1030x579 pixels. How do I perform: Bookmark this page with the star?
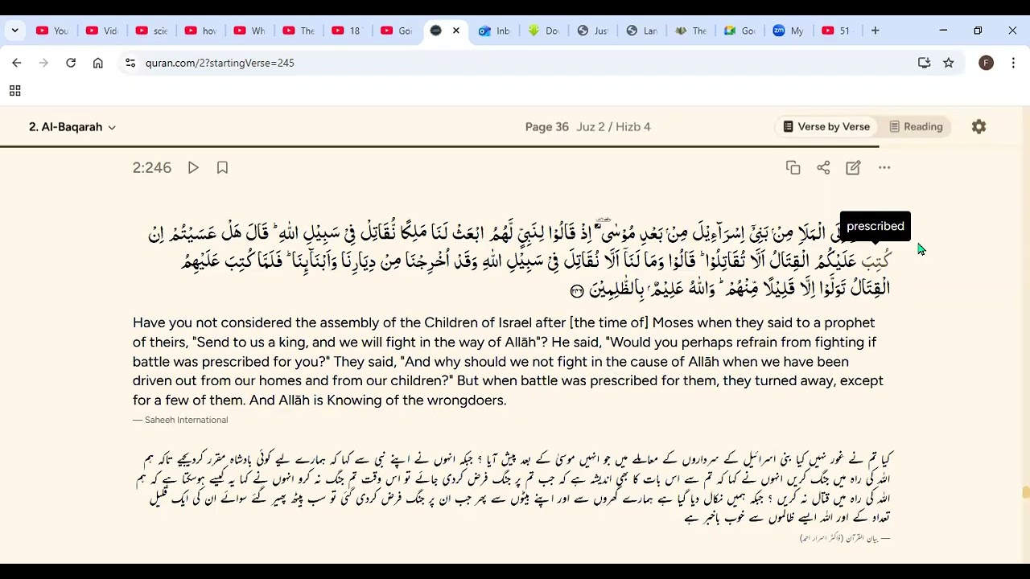[949, 63]
